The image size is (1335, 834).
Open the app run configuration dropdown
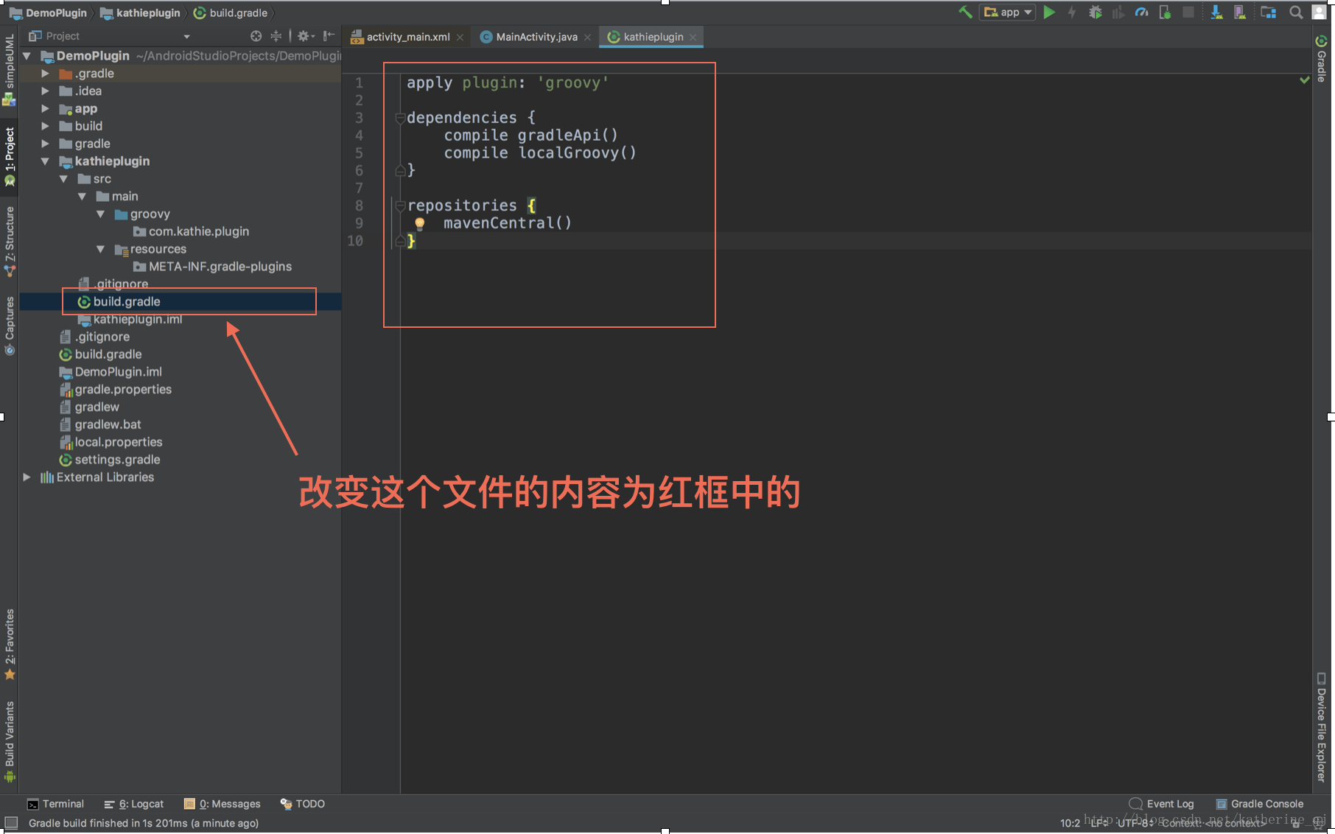click(1007, 12)
